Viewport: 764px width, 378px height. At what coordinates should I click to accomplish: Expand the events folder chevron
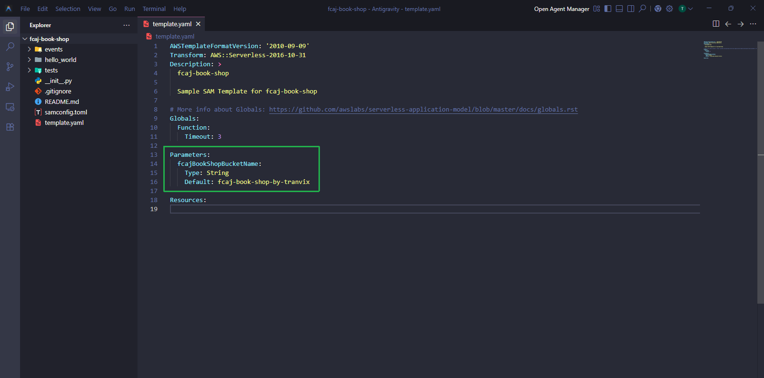tap(29, 49)
